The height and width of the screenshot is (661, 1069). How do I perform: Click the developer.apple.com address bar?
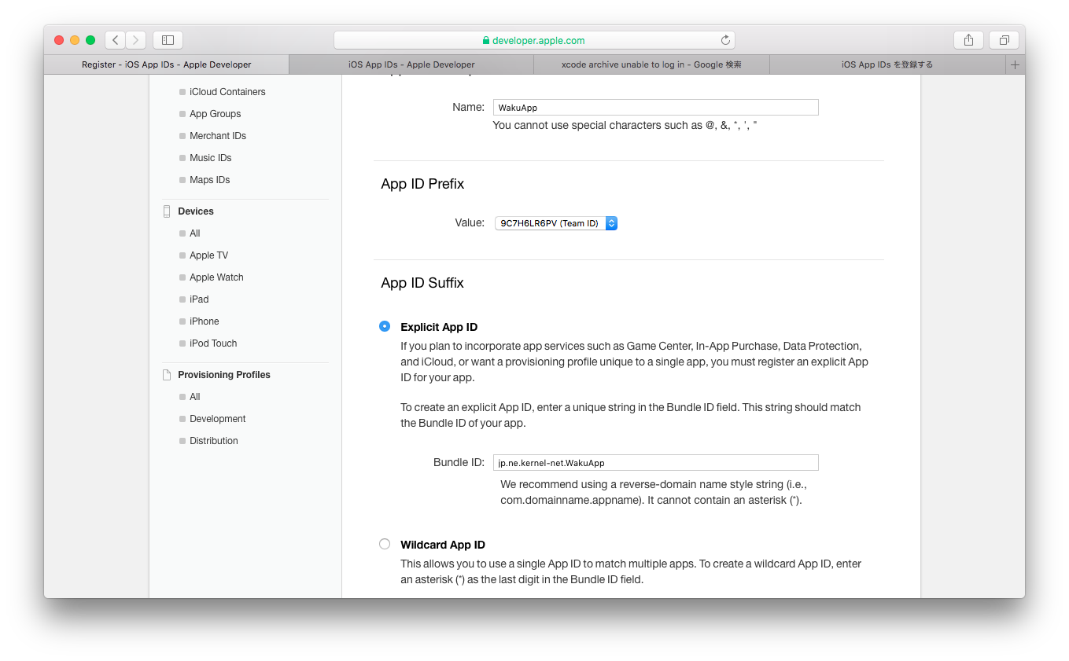coord(533,40)
